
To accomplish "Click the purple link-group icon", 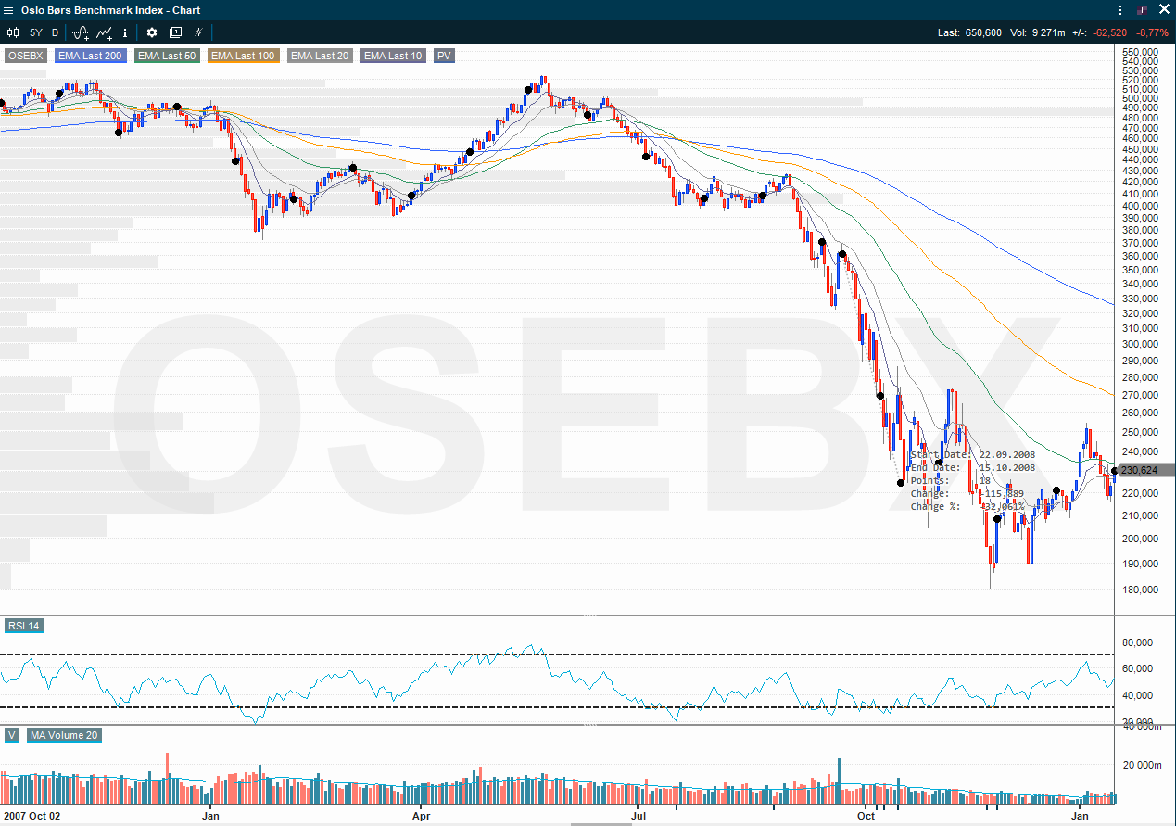I will tap(1142, 10).
